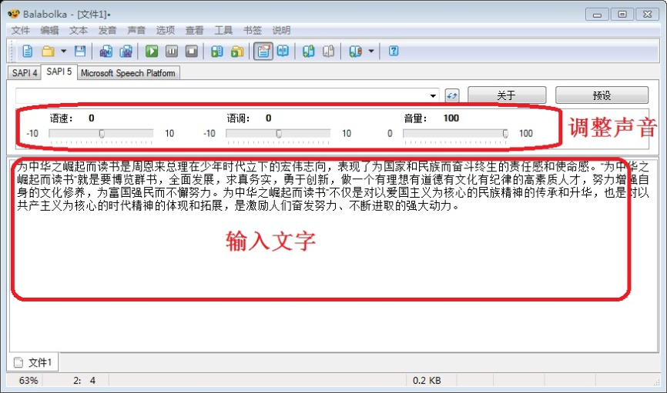Click the greyed-out bookmark icon

click(x=328, y=52)
